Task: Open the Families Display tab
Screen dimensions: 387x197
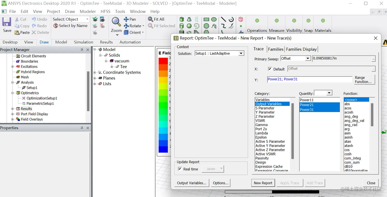Action: click(301, 49)
